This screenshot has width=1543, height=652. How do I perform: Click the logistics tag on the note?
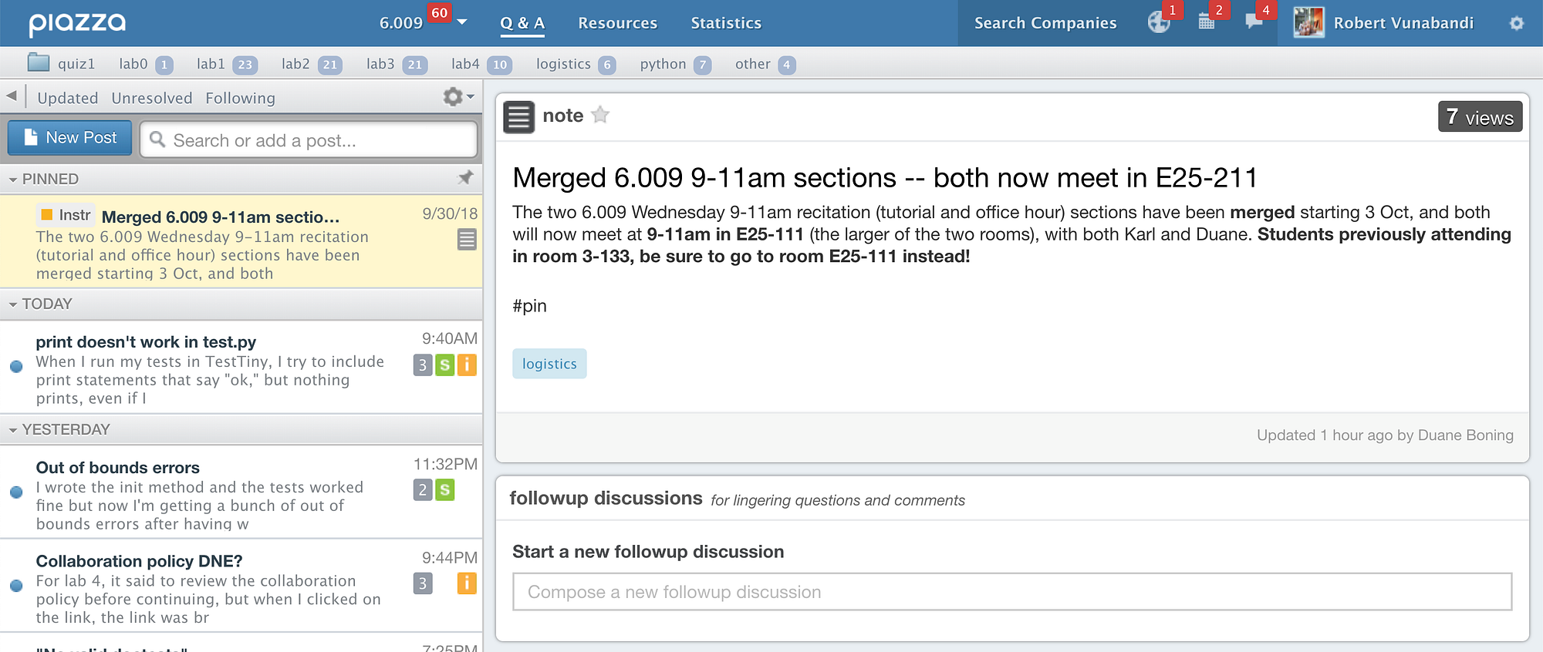pyautogui.click(x=549, y=364)
